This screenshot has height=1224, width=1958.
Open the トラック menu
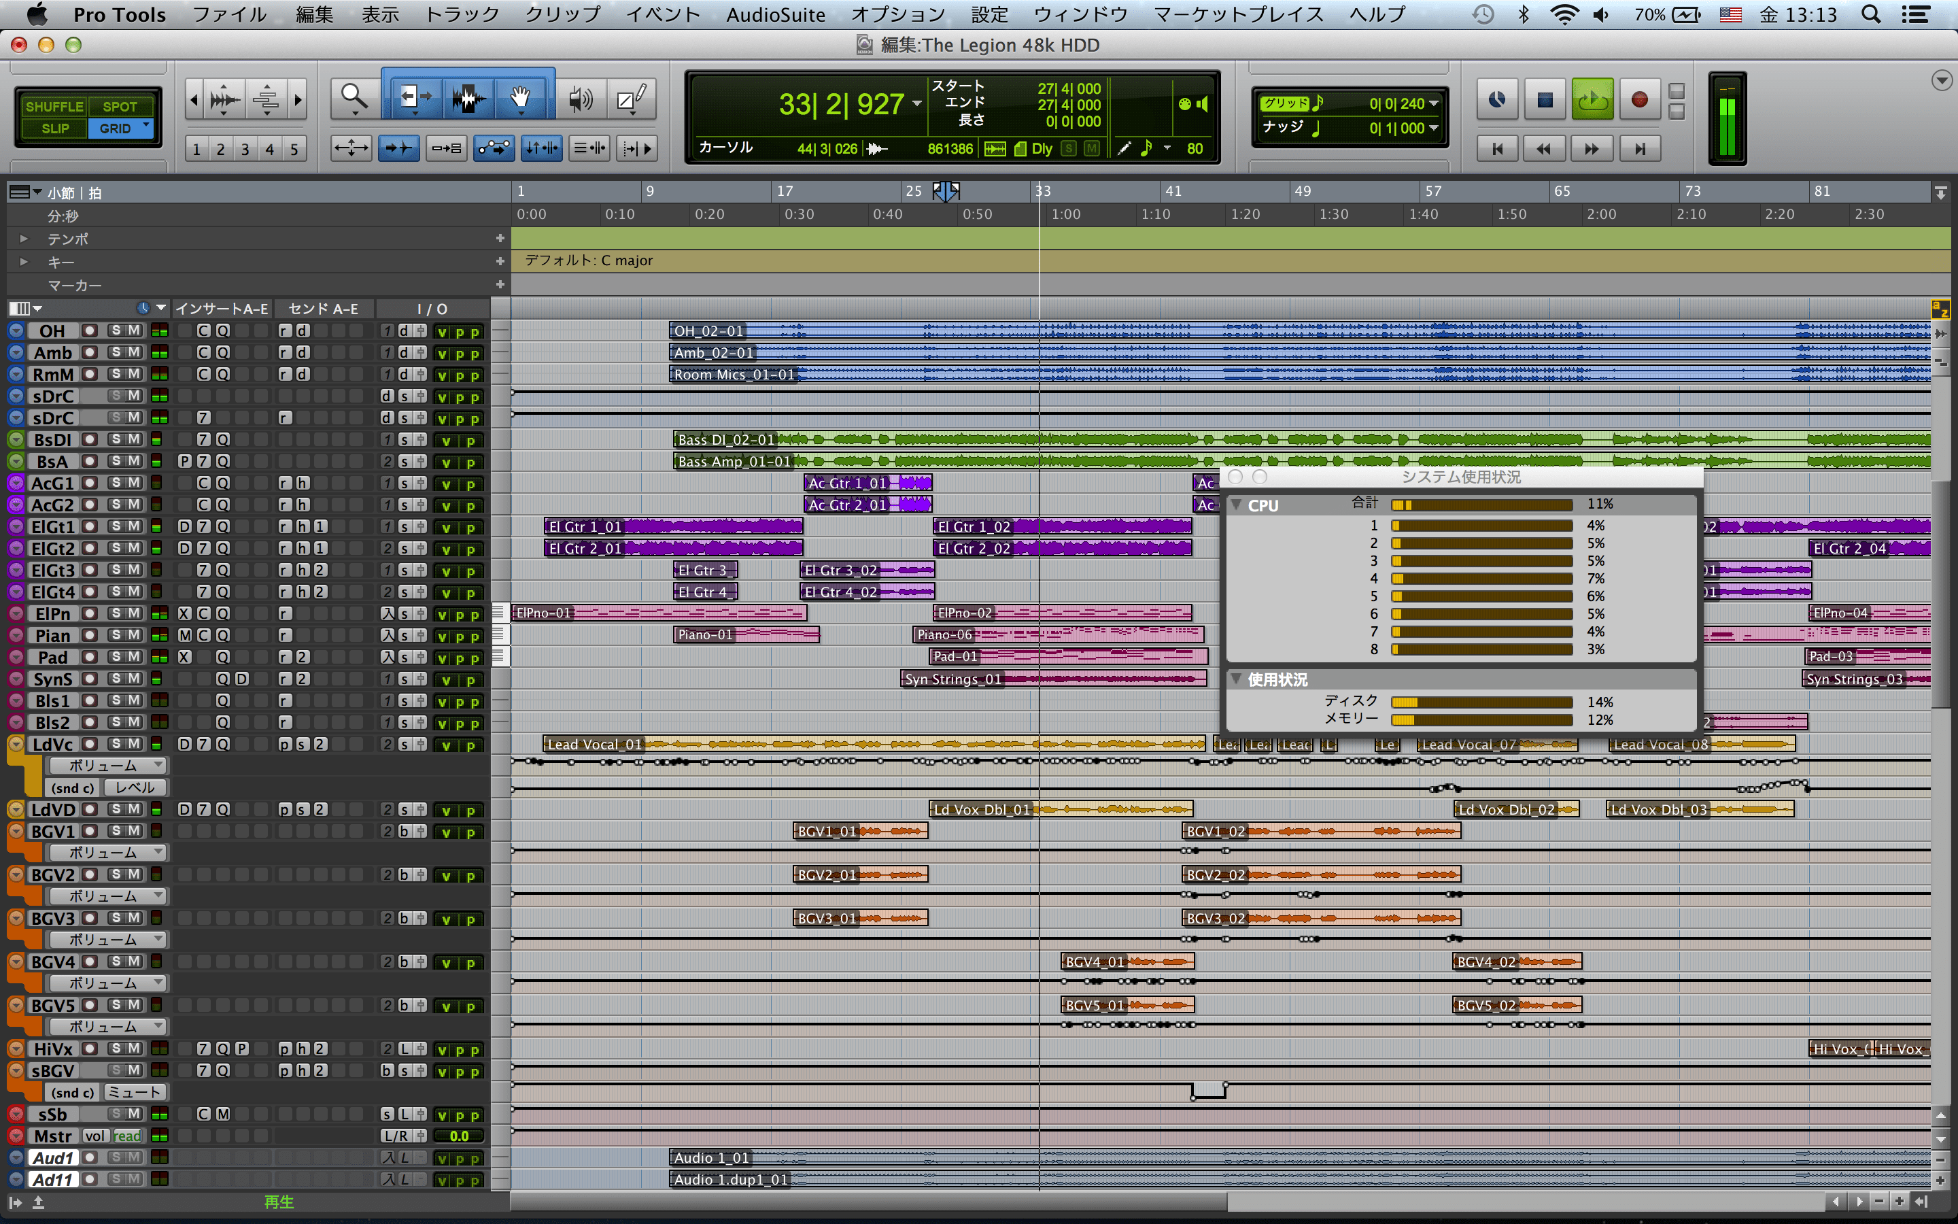(462, 14)
